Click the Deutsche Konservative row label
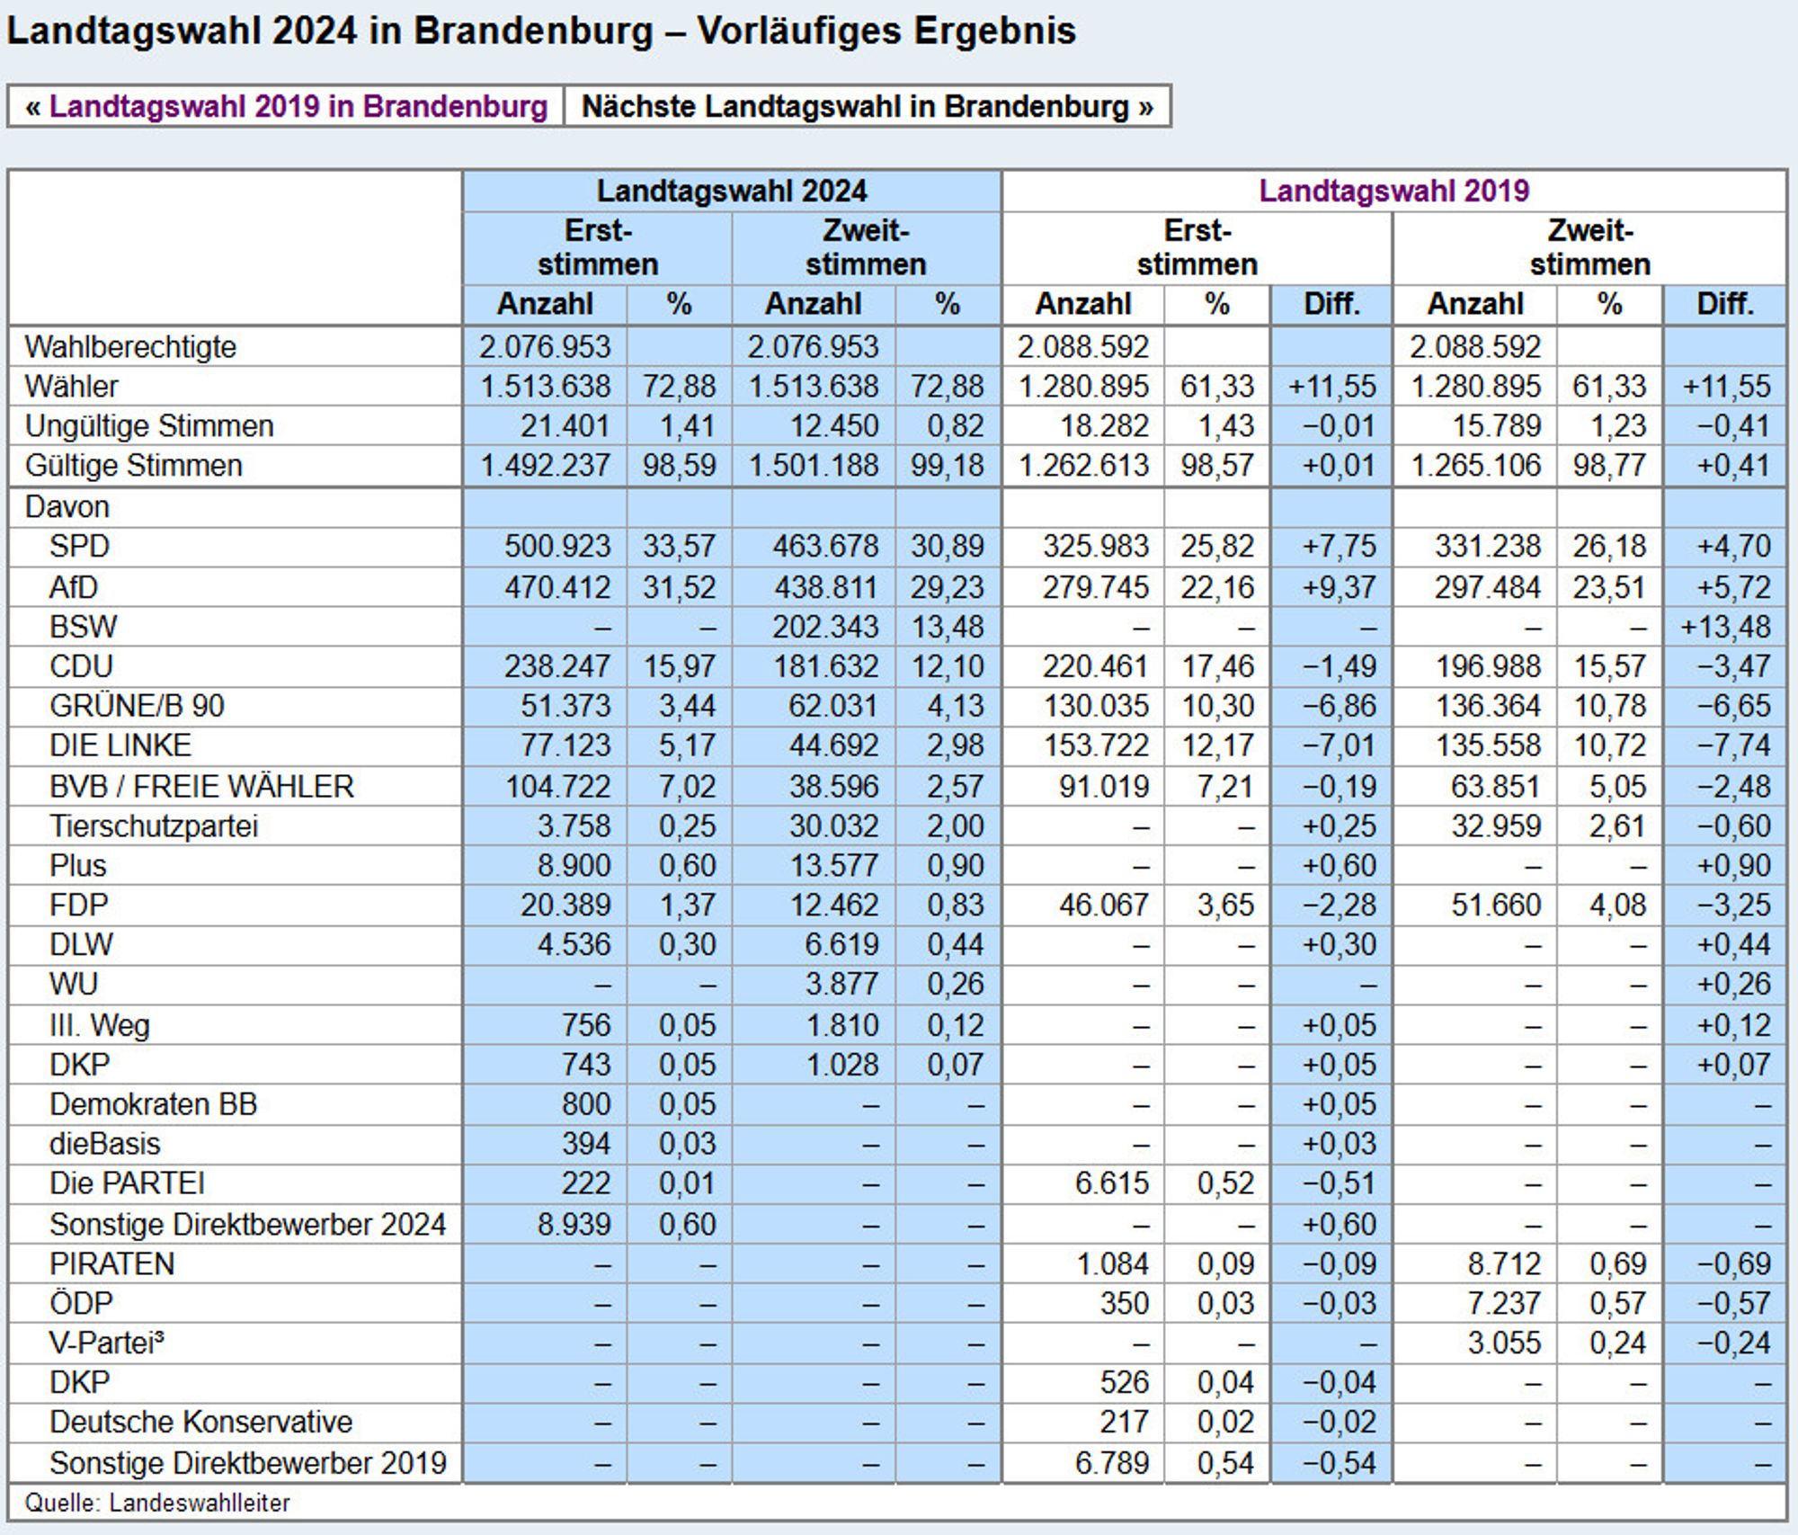 (201, 1422)
